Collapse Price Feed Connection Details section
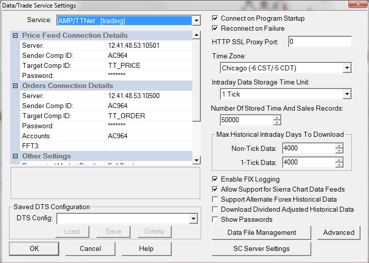 15,36
